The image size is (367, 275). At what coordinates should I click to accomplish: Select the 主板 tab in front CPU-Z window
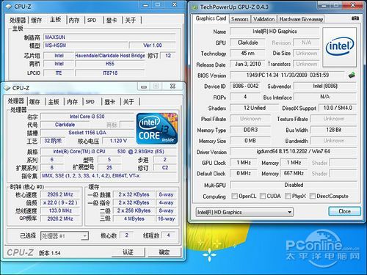(x=54, y=102)
